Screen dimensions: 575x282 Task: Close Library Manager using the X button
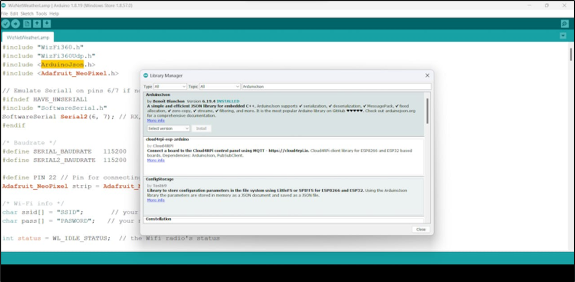tap(427, 76)
